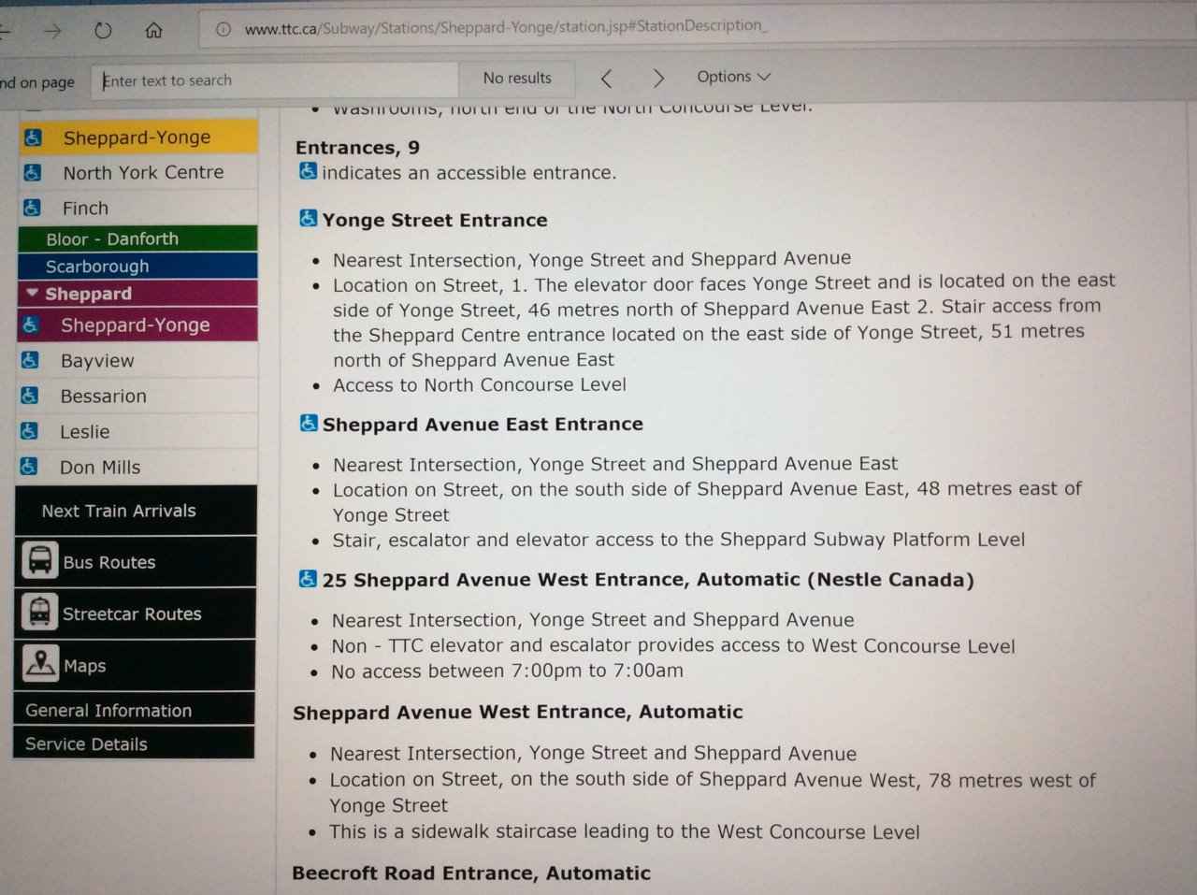The width and height of the screenshot is (1197, 895).
Task: Open Service Details menu
Action: coord(134,743)
